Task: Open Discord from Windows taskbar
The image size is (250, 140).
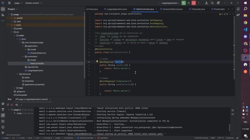Action: click(245, 37)
